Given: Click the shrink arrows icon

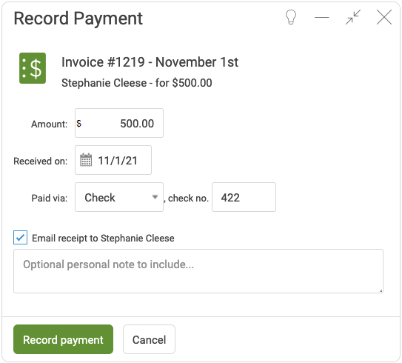Looking at the screenshot, I should coord(353,17).
